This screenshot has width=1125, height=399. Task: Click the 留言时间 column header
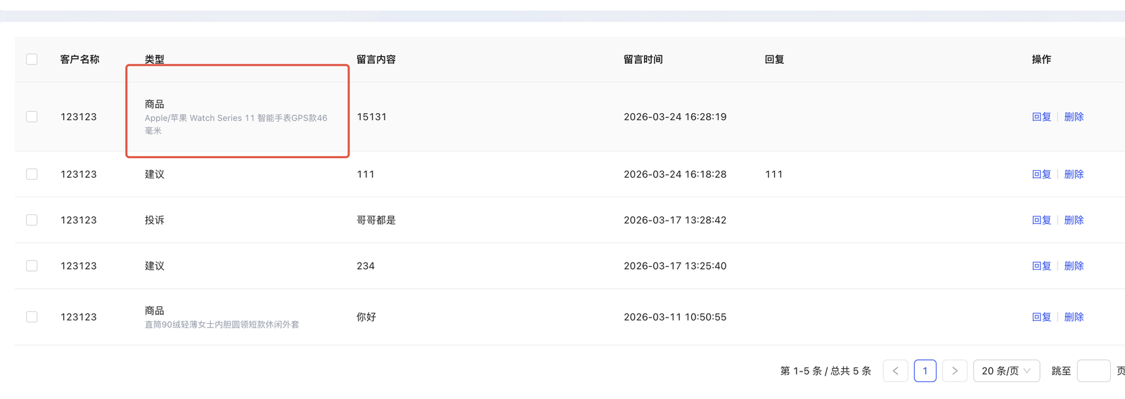643,59
